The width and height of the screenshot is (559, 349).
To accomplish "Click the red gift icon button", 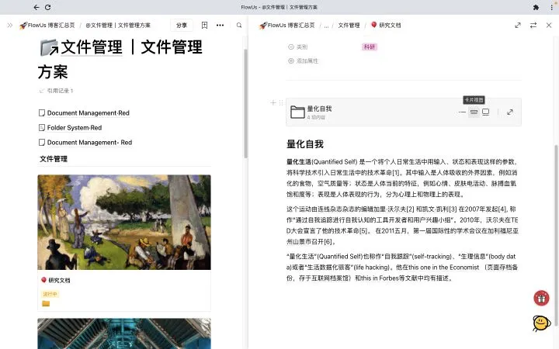I will 541,298.
